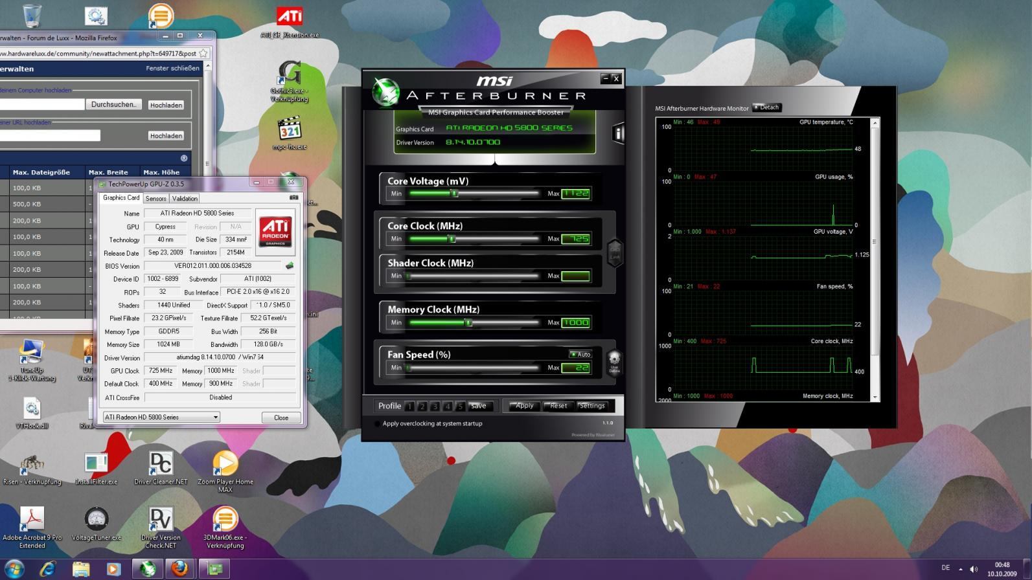Open Windows Explorer from the taskbar

81,569
